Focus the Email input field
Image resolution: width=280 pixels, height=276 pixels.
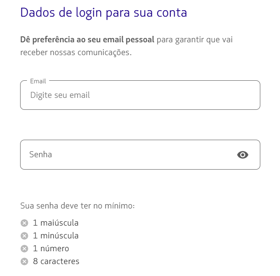[140, 95]
